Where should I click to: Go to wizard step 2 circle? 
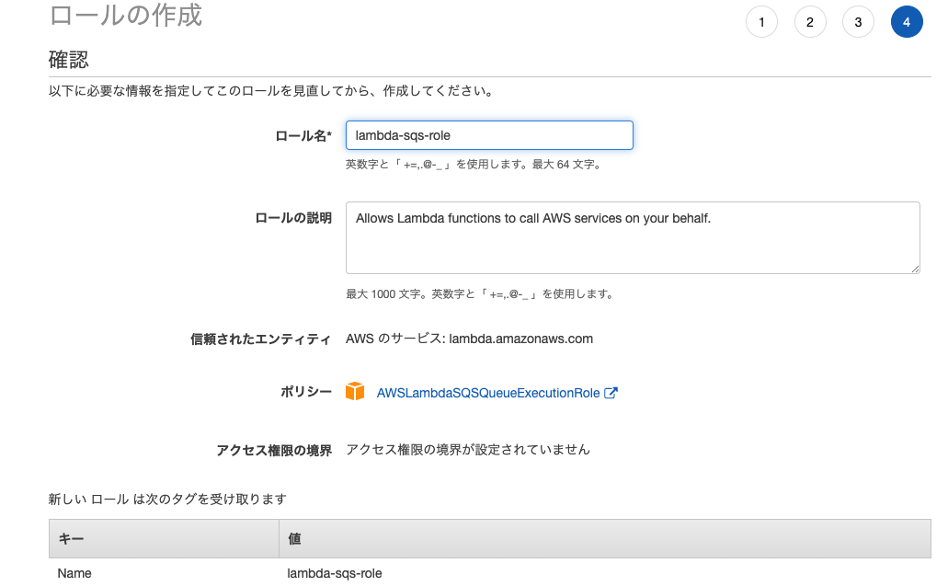(809, 22)
